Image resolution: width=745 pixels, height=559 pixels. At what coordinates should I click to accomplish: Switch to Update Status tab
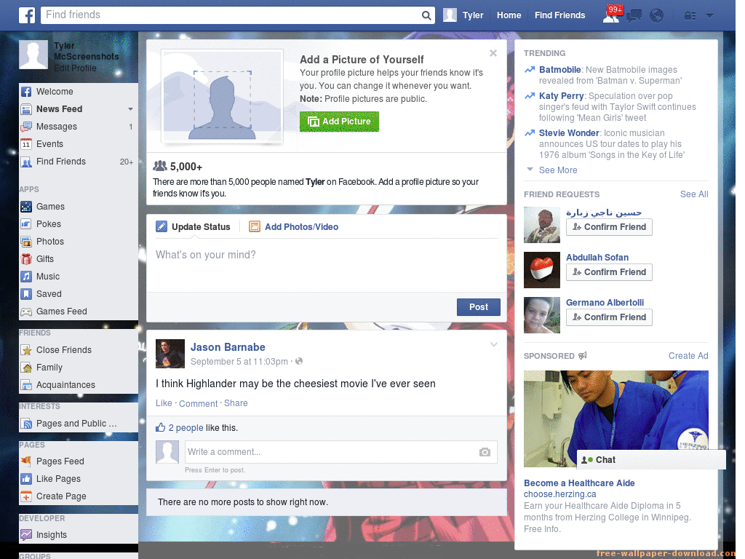coord(194,227)
